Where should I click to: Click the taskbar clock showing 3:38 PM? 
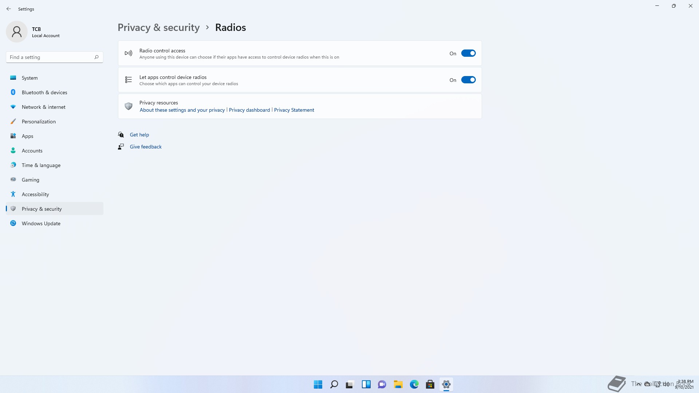(684, 384)
